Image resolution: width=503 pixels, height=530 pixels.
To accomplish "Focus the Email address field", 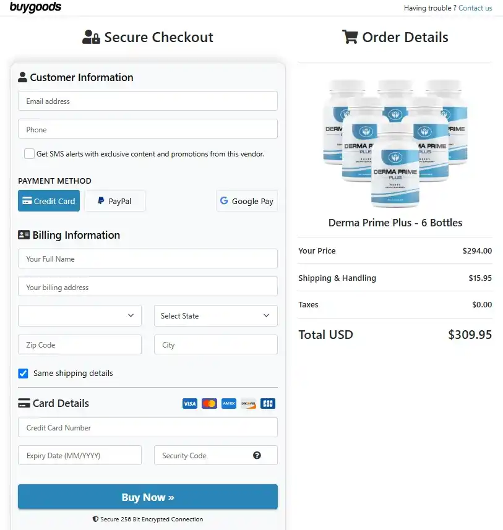I will tap(148, 101).
